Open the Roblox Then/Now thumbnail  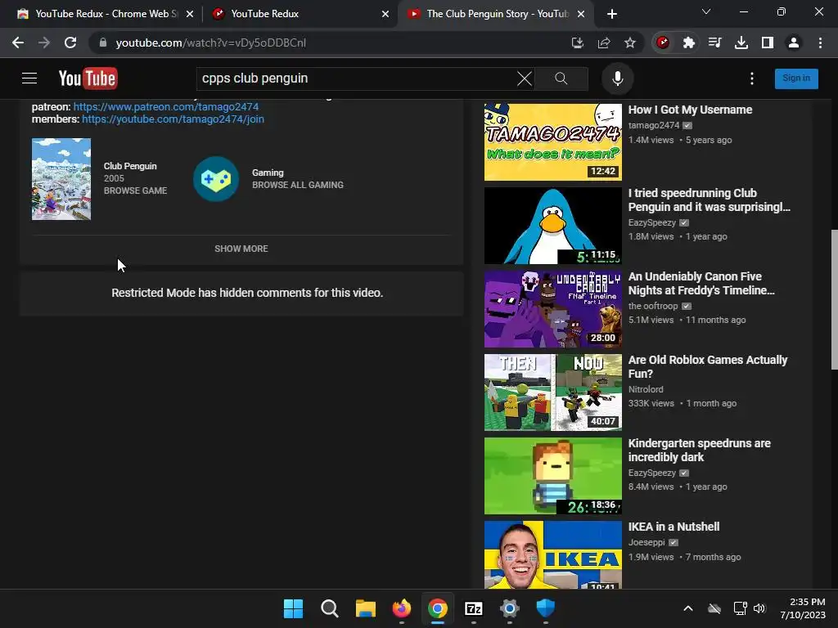(x=552, y=392)
